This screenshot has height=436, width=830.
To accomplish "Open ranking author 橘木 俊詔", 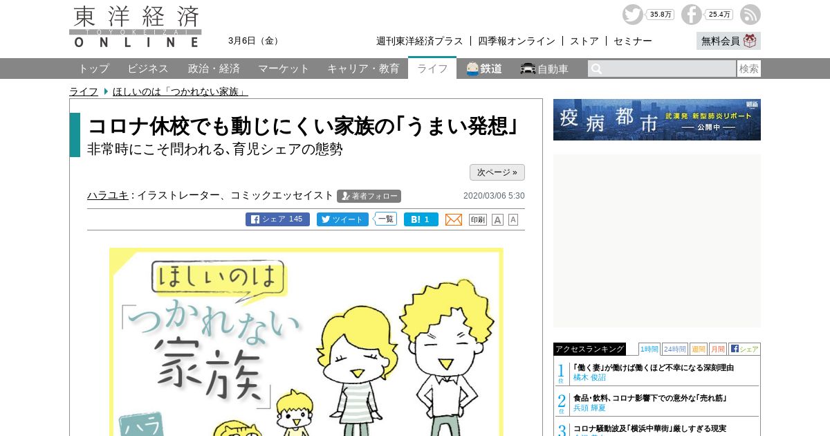I will (589, 378).
